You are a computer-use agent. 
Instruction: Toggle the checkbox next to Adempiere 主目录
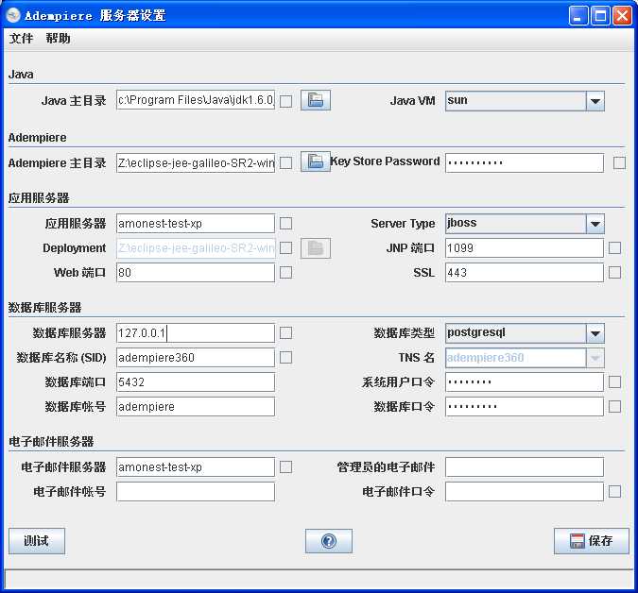[286, 163]
